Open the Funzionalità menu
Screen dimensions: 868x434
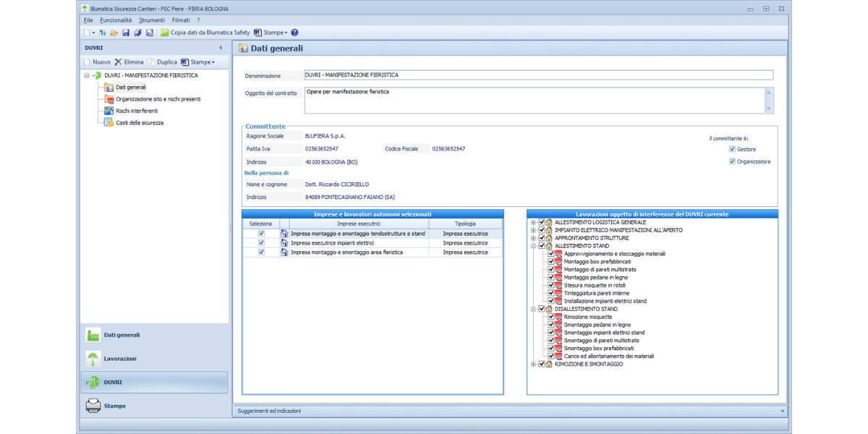click(x=116, y=20)
